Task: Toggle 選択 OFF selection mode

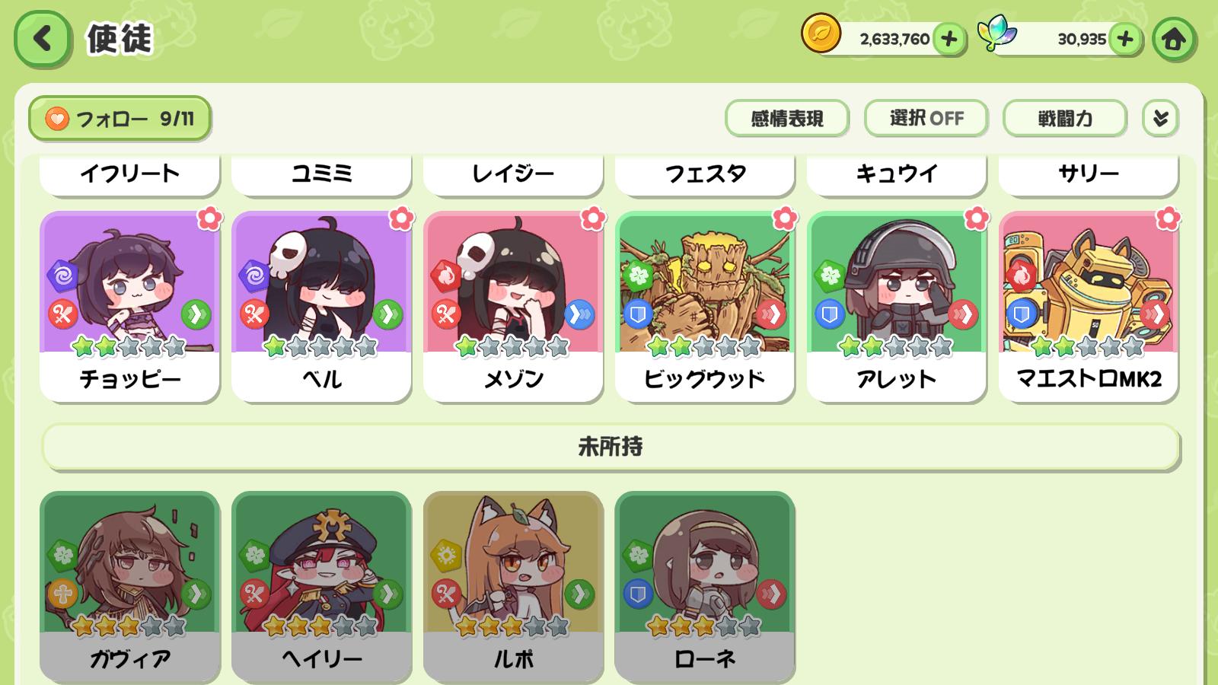Action: point(926,118)
